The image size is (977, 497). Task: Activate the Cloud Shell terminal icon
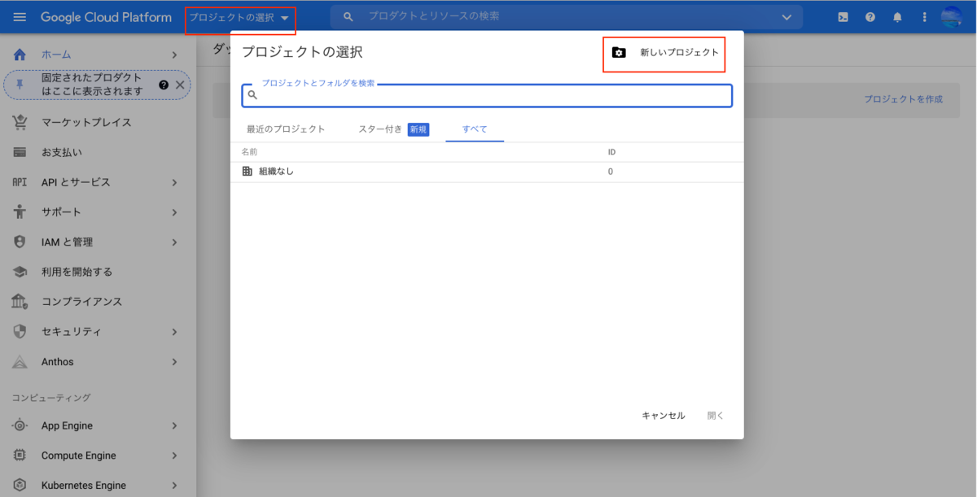tap(843, 16)
